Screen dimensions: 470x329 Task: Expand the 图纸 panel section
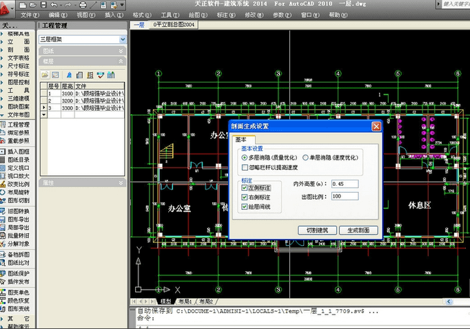(x=83, y=51)
